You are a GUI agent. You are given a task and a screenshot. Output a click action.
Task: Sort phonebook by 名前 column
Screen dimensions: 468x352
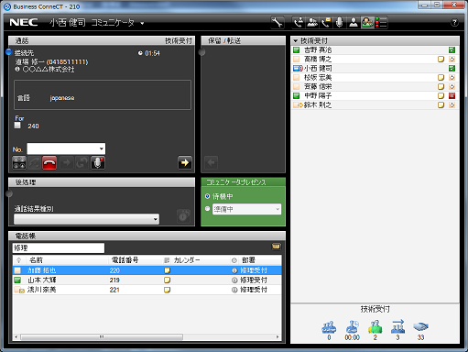pyautogui.click(x=36, y=260)
